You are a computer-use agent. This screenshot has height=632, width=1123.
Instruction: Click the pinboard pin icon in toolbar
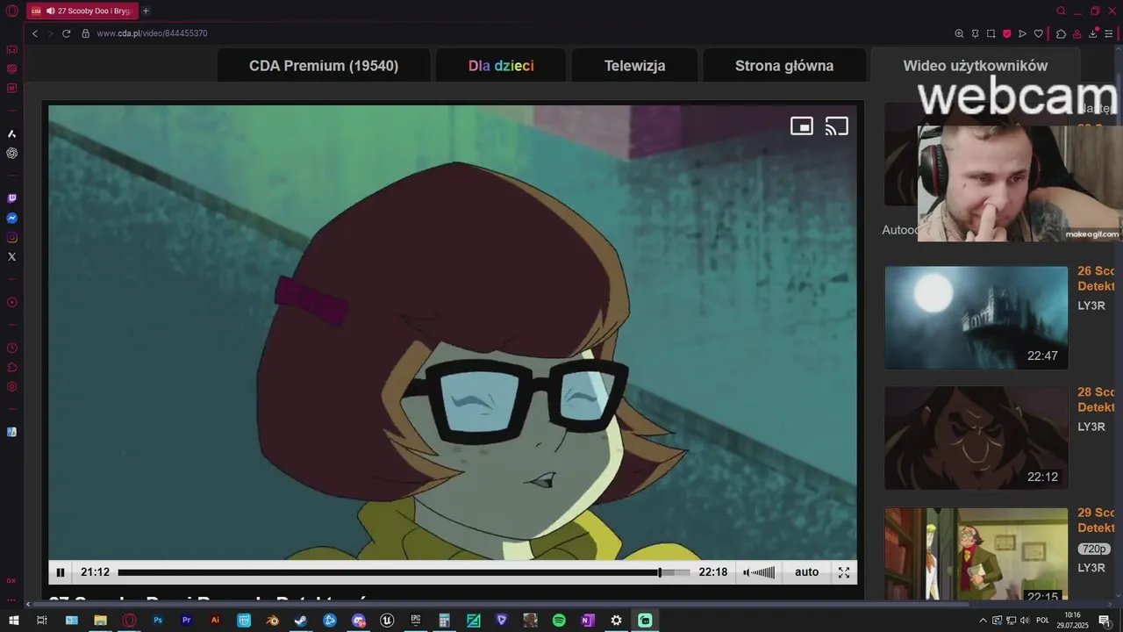pyautogui.click(x=975, y=33)
